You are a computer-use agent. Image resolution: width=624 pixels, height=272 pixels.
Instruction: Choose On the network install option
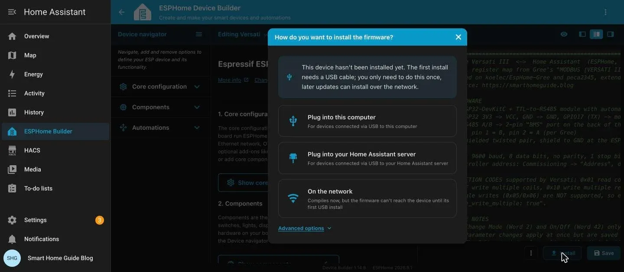367,198
